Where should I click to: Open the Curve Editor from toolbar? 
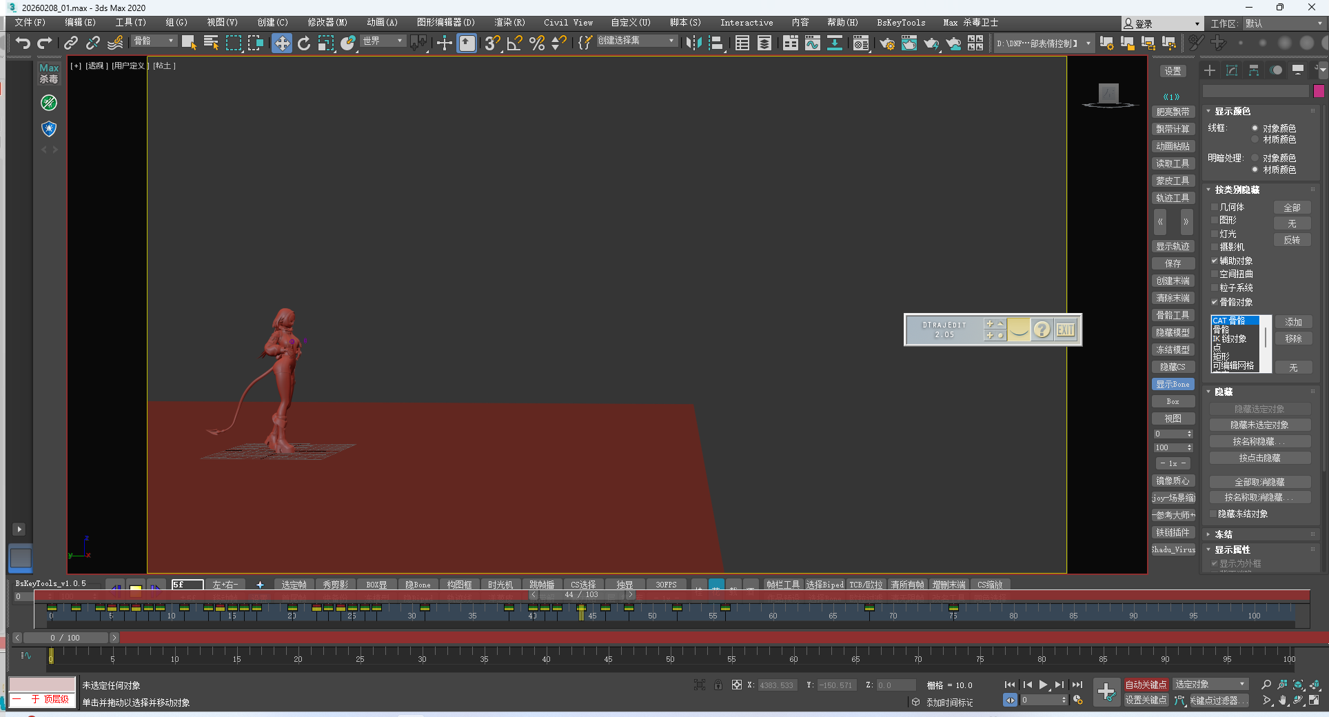click(x=813, y=43)
